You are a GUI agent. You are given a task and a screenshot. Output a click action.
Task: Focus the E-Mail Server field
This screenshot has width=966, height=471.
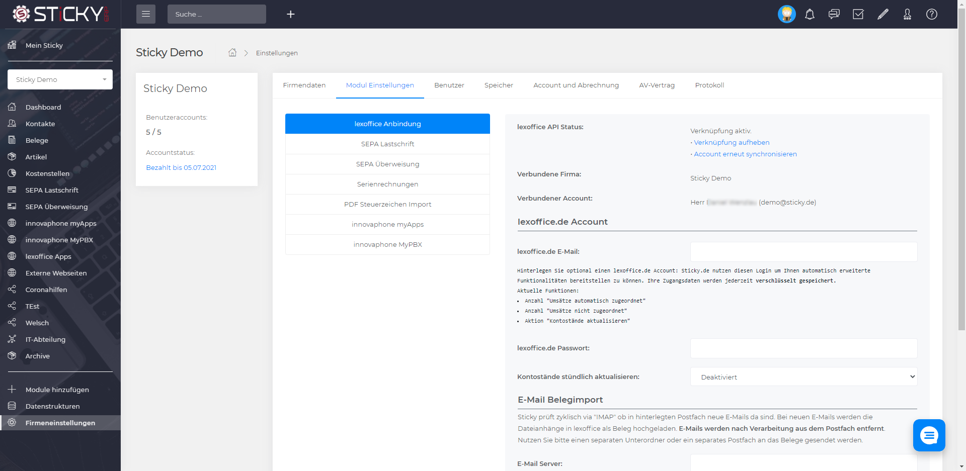[x=803, y=462]
